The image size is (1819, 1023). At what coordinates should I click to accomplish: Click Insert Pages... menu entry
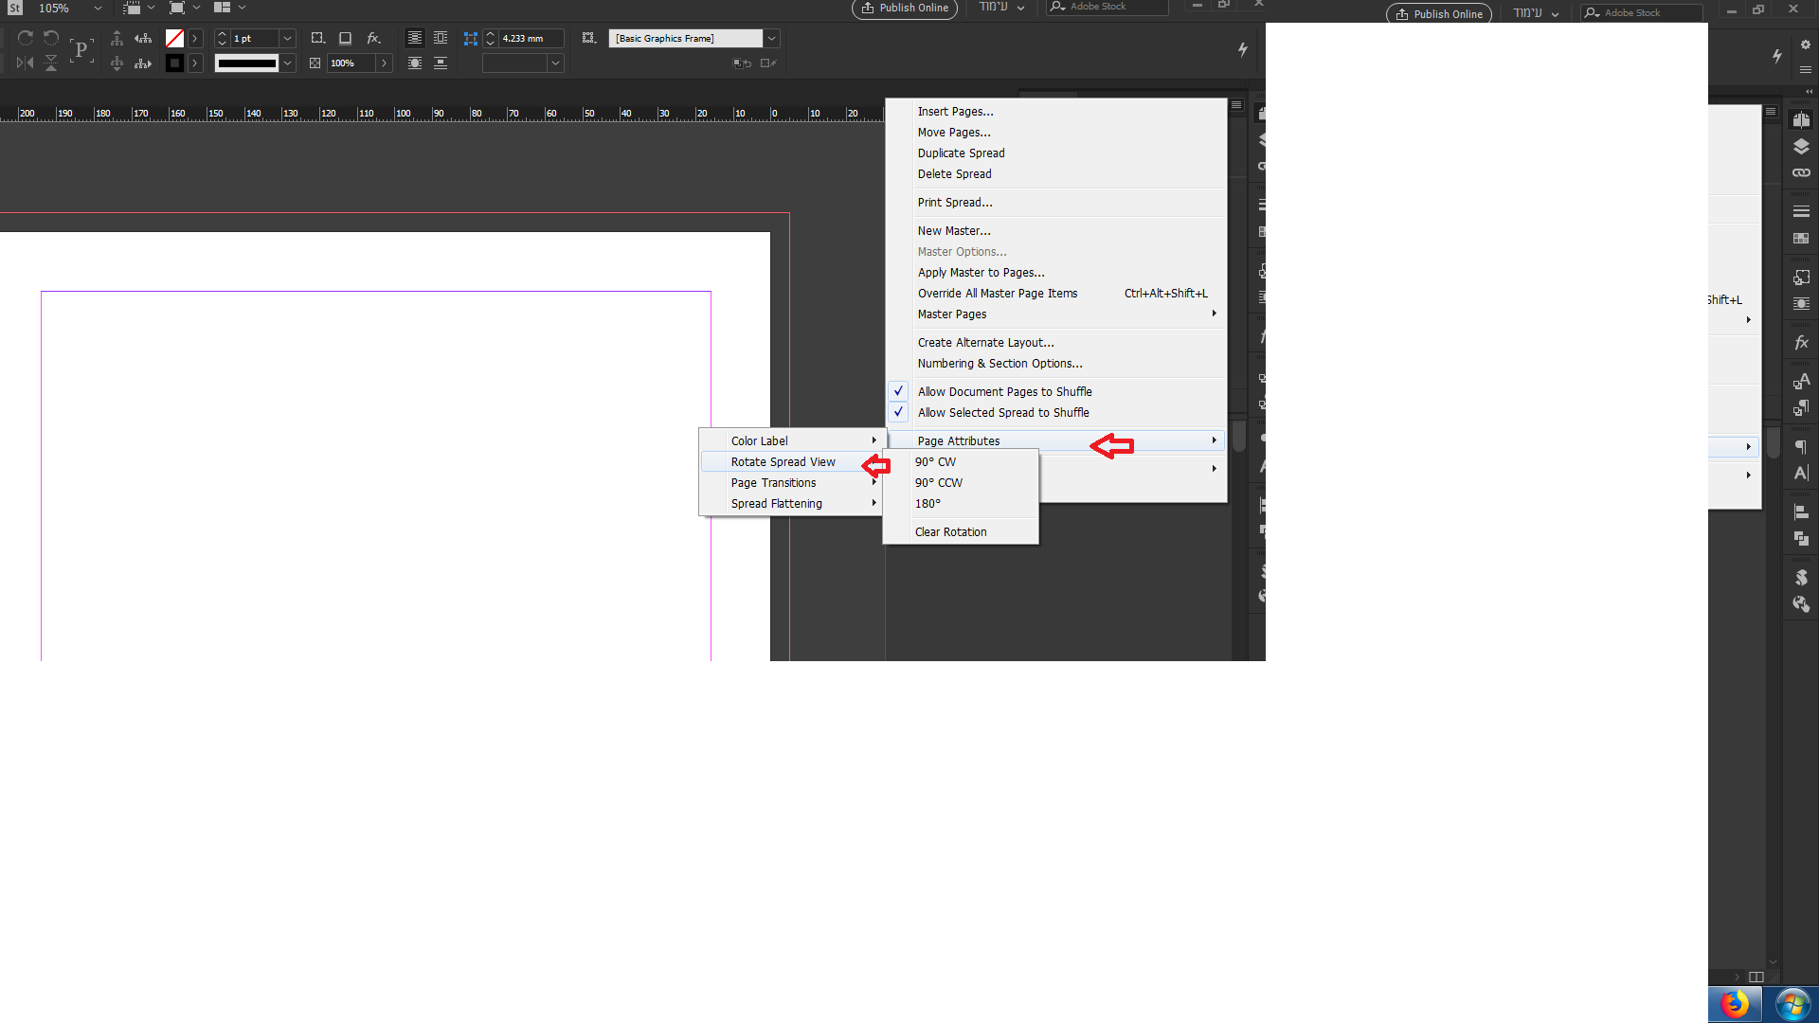(x=955, y=112)
